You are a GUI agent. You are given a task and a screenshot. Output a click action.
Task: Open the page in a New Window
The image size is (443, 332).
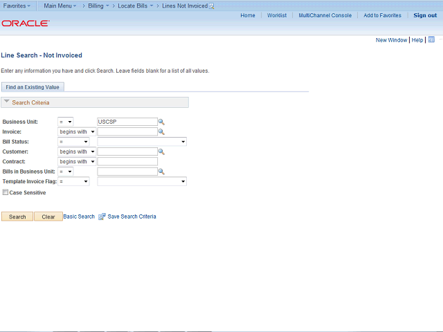(x=391, y=40)
